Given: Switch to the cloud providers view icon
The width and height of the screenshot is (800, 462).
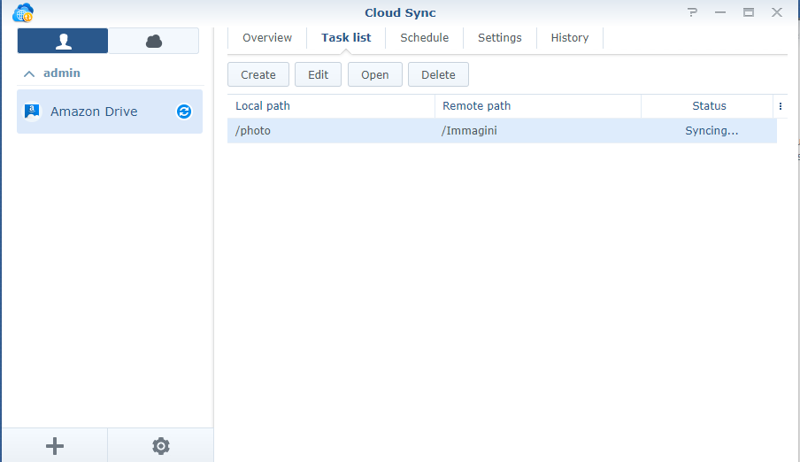Looking at the screenshot, I should (154, 41).
